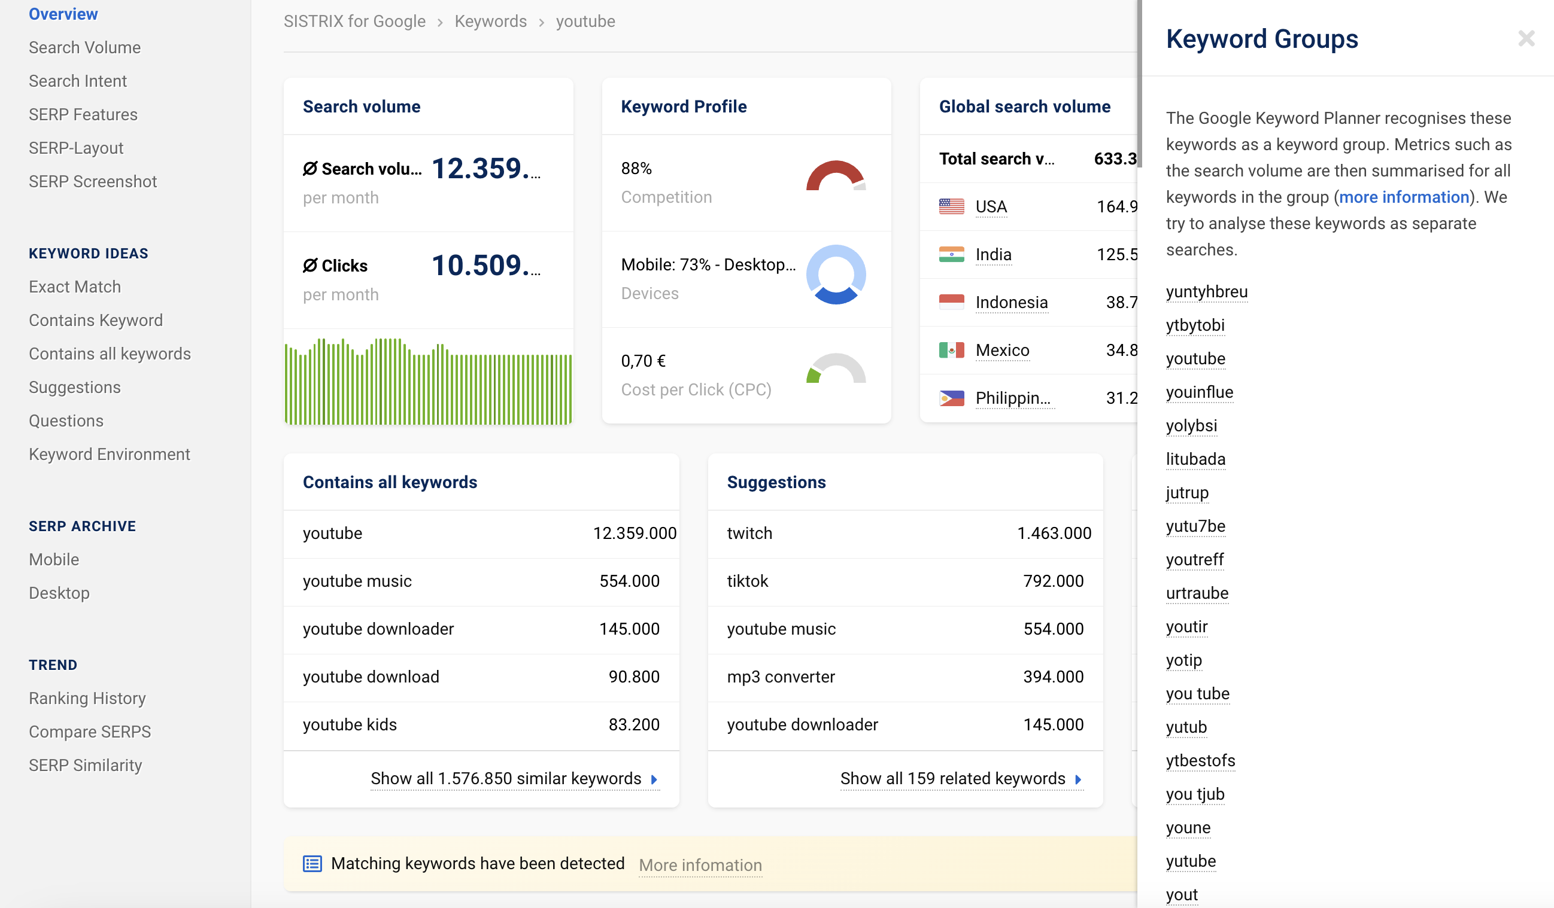Screen dimensions: 1554x908
Task: Open the green search volume bar chart
Action: 428,380
